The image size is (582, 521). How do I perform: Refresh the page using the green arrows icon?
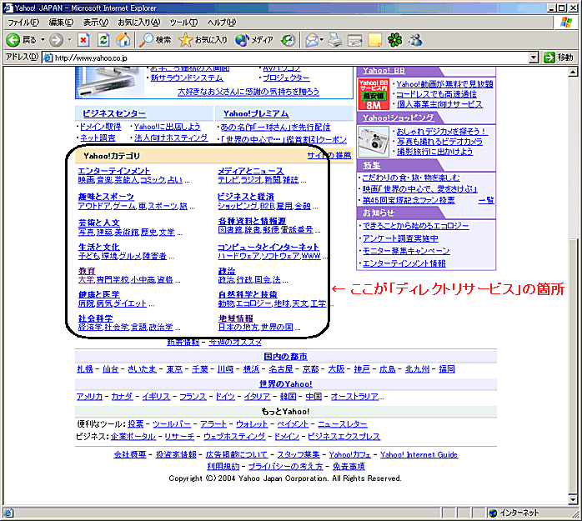[x=103, y=40]
